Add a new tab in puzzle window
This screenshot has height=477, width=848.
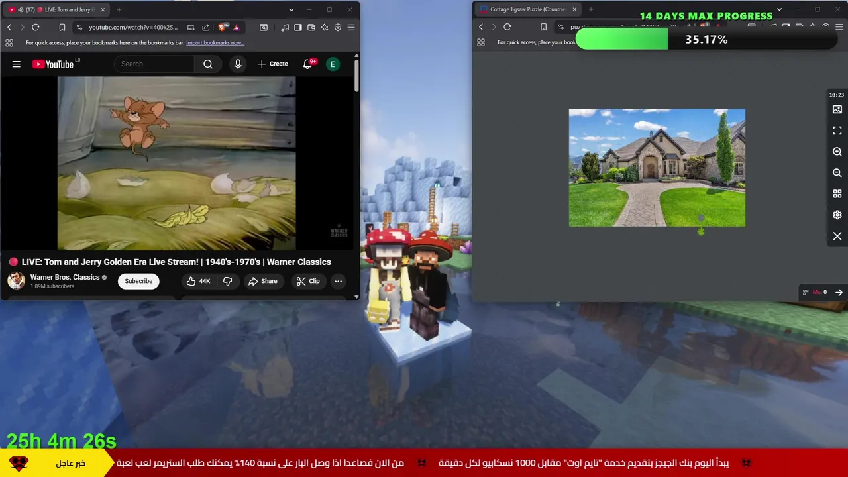point(591,9)
